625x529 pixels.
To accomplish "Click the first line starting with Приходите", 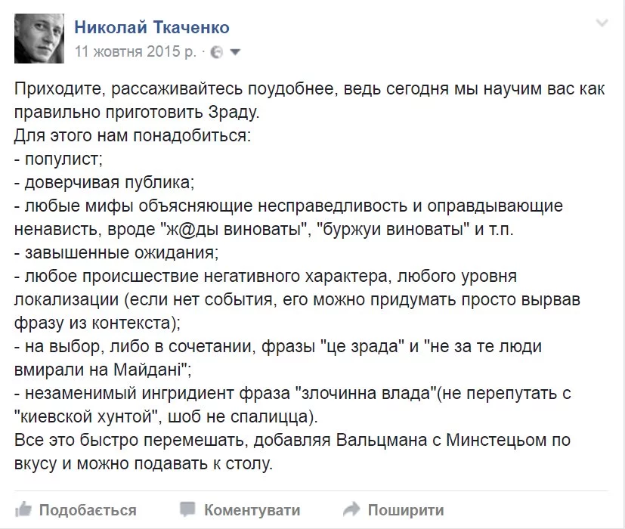I will pyautogui.click(x=310, y=88).
